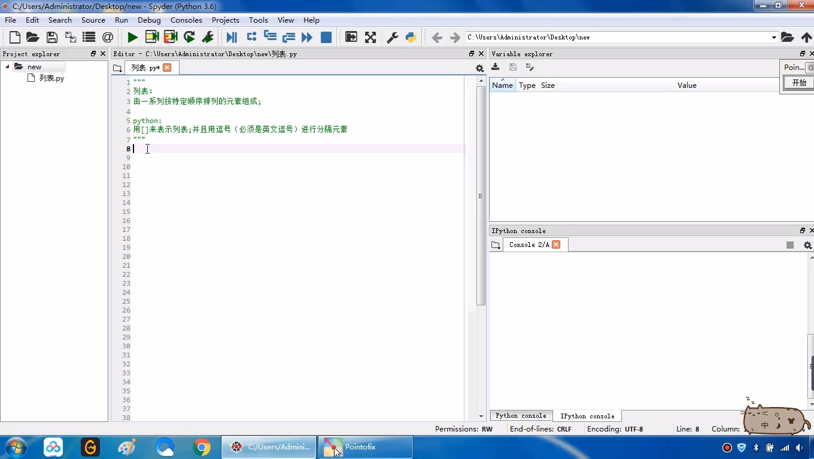Viewport: 814px width, 459px height.
Task: Open the PYTHONPATH manager Python icon
Action: point(411,38)
